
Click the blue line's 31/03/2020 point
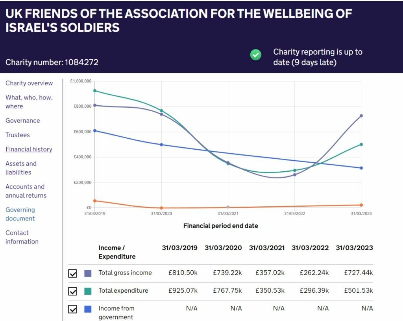click(x=161, y=145)
